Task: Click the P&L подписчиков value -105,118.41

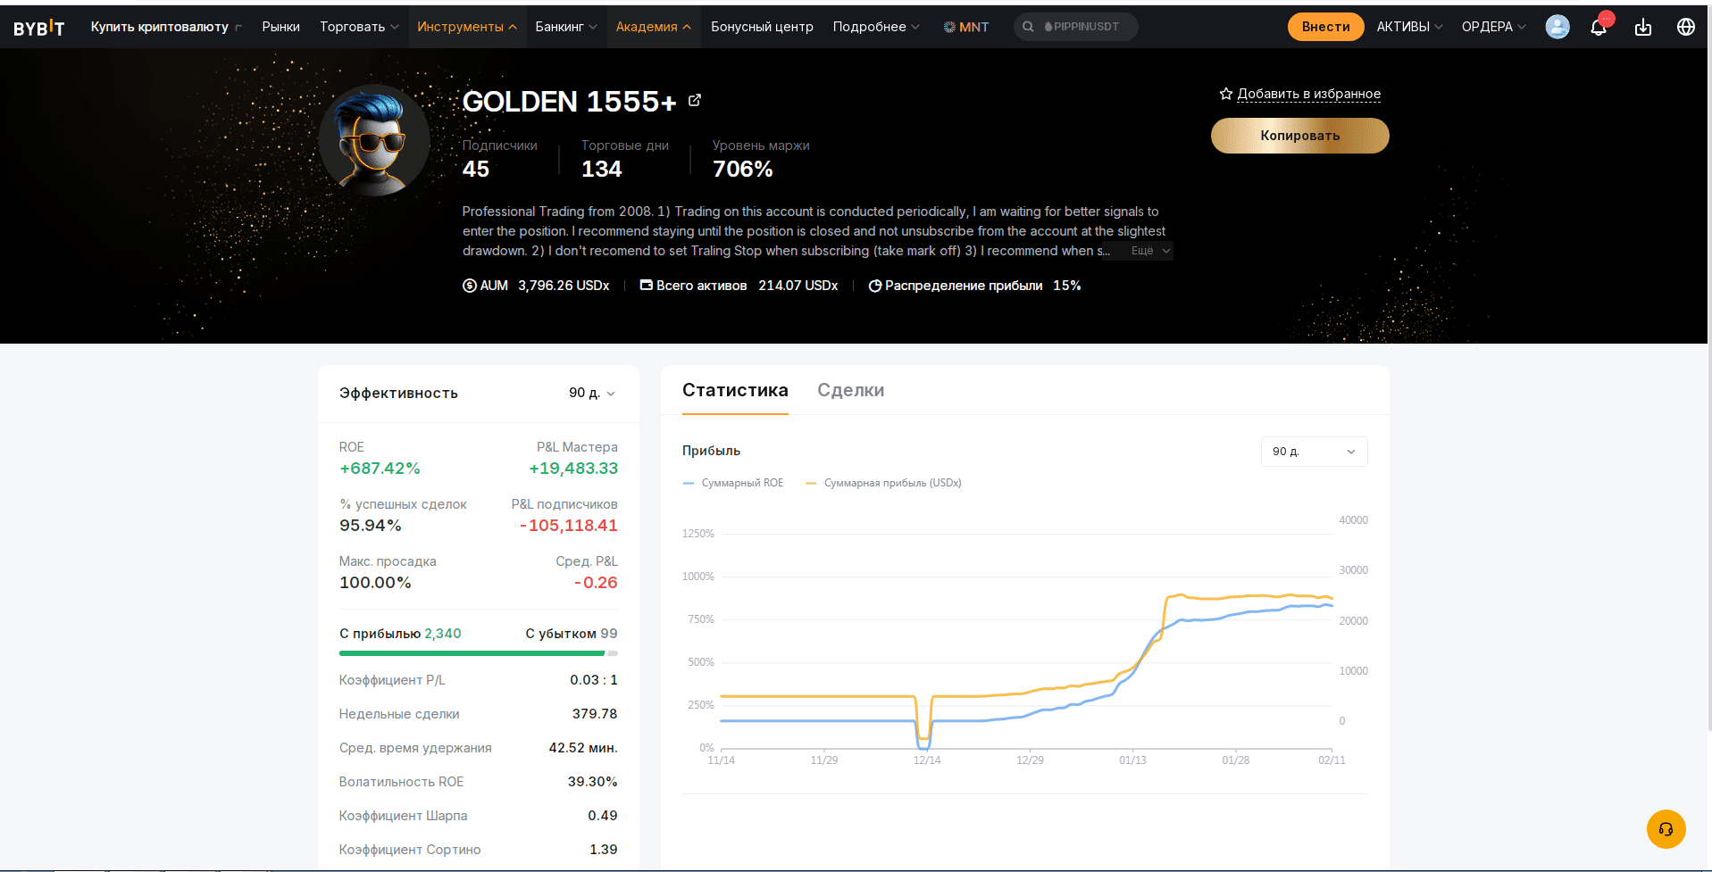Action: click(x=569, y=526)
